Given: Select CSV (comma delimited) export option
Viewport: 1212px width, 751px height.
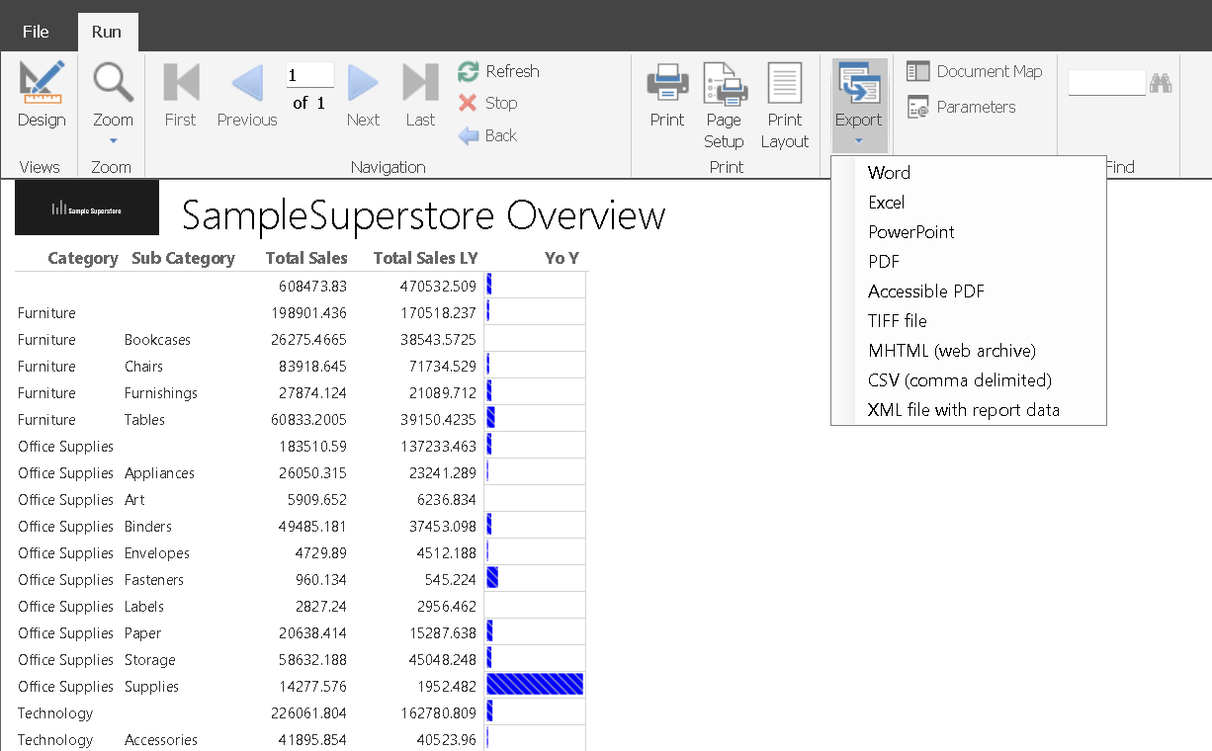Looking at the screenshot, I should (959, 380).
